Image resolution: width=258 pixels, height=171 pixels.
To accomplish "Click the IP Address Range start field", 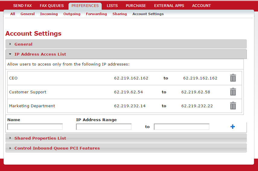I will pos(104,127).
